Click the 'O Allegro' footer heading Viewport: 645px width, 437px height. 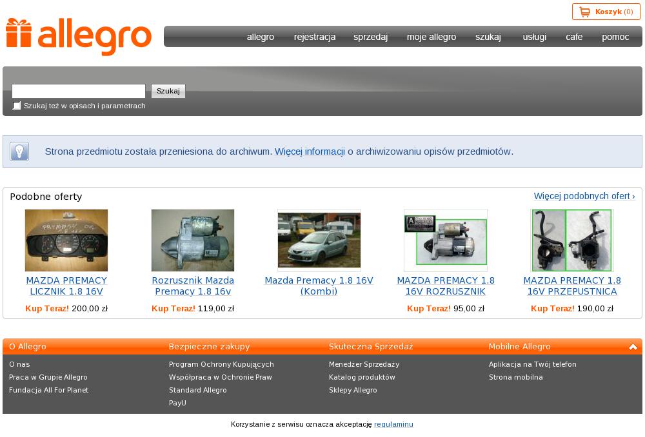tap(28, 347)
